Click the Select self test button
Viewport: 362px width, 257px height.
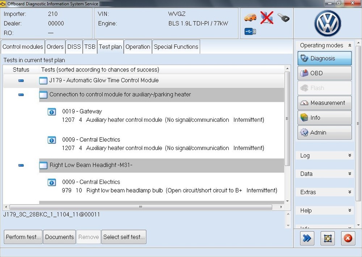click(124, 237)
